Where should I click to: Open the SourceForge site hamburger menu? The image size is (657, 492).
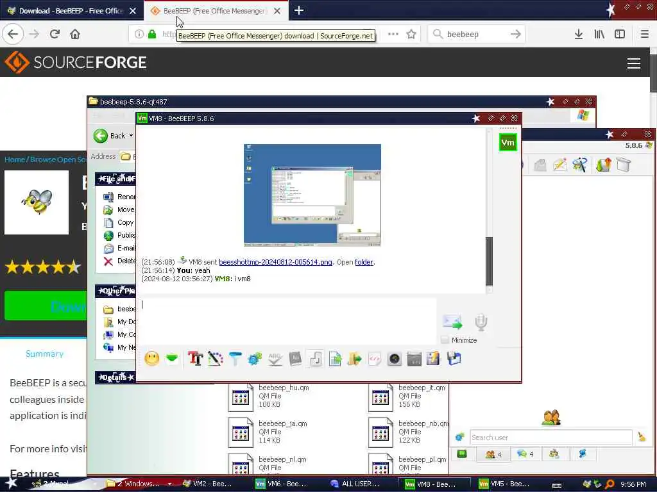(x=633, y=63)
